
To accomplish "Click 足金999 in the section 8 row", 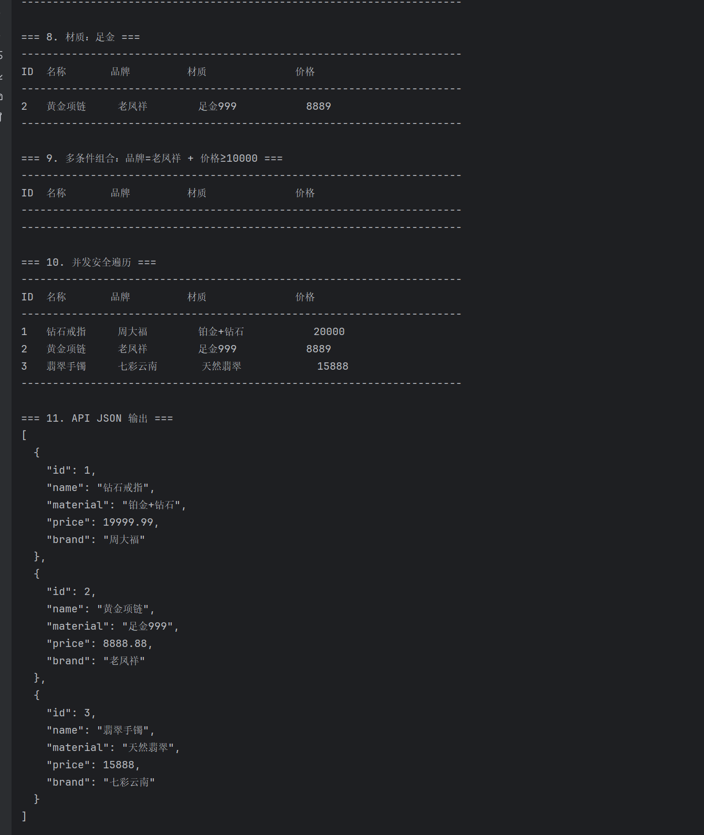I will 217,107.
